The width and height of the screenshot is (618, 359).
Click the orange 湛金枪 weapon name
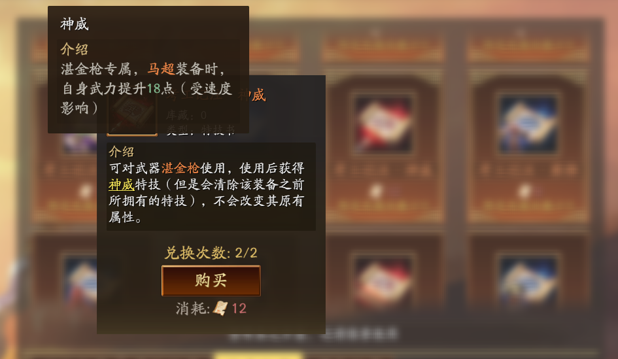(180, 168)
